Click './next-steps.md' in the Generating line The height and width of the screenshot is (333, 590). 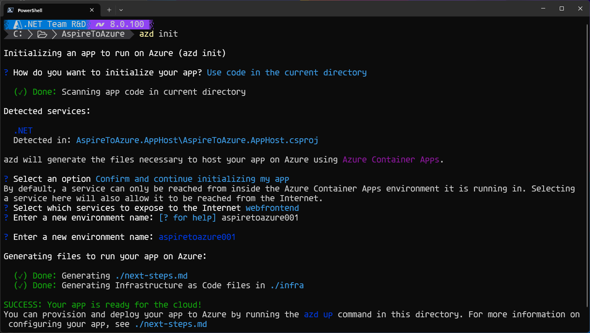[x=151, y=276]
